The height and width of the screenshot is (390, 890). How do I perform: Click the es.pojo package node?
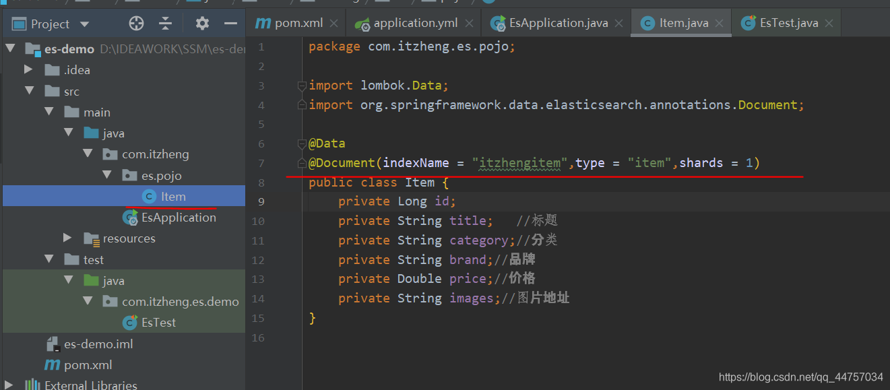click(161, 175)
